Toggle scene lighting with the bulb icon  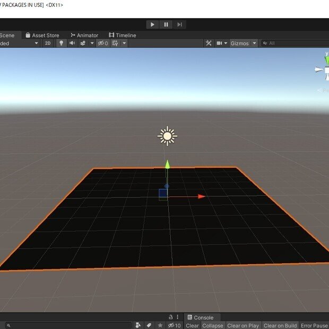click(x=61, y=43)
